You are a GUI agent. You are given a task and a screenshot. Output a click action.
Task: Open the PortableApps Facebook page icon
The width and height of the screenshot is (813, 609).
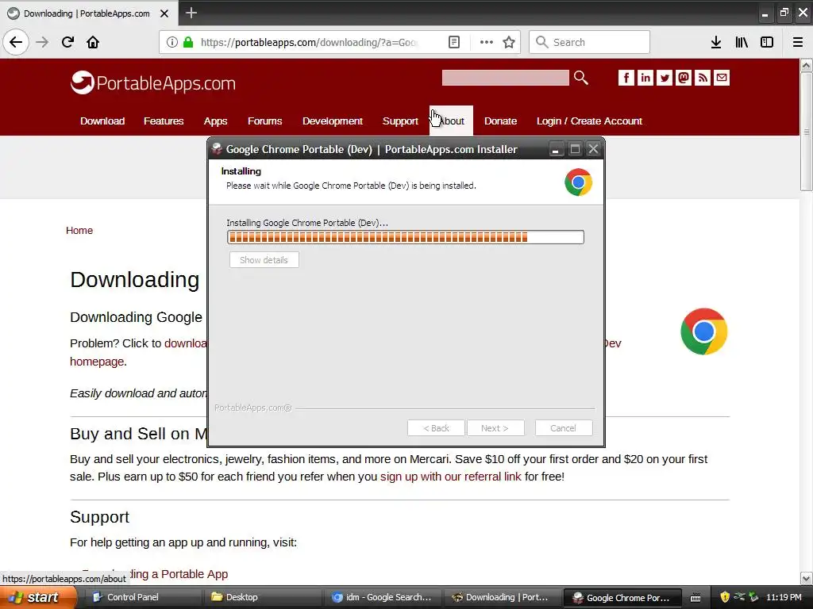coord(626,78)
